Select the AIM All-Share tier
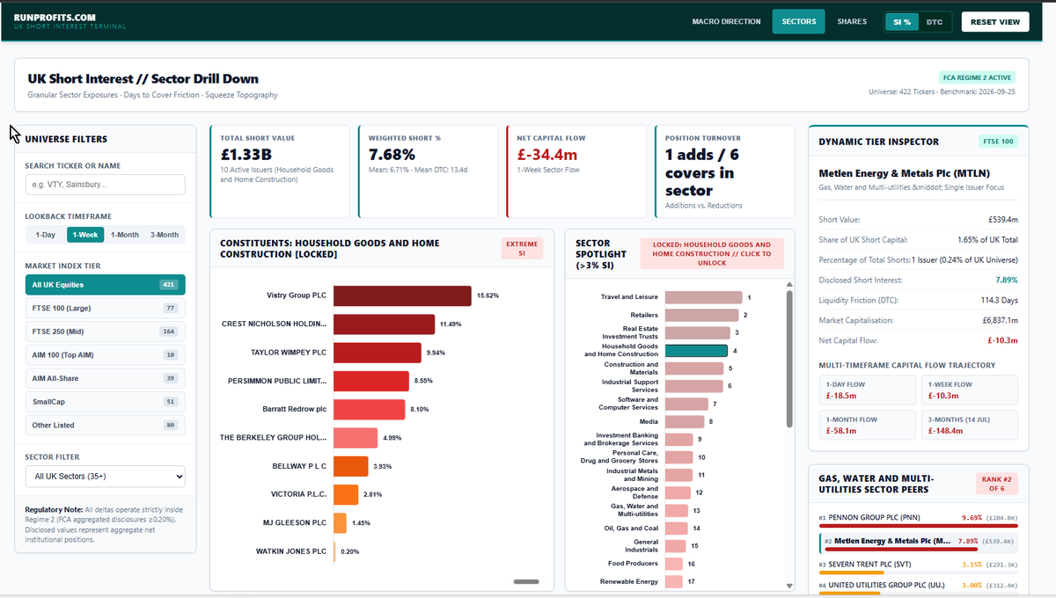 [x=106, y=378]
